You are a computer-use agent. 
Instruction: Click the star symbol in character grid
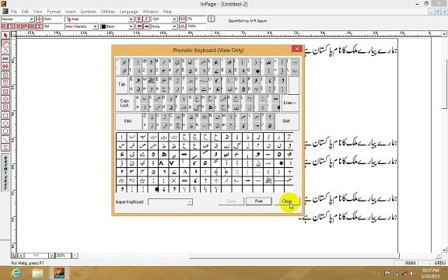pyautogui.click(x=142, y=180)
